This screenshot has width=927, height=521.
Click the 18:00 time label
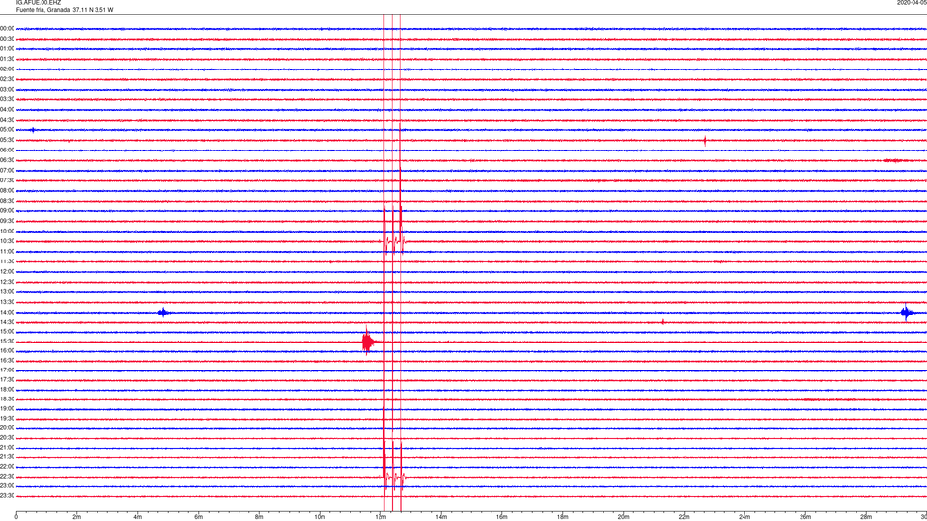[7, 389]
